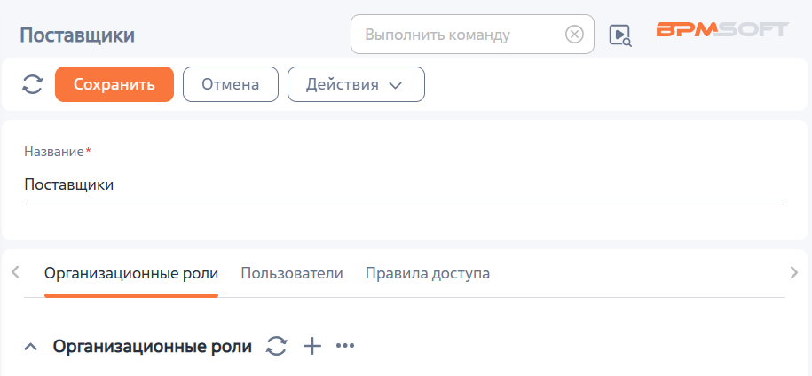This screenshot has height=376, width=812.
Task: Switch to the Пользователи tab
Action: pos(292,274)
